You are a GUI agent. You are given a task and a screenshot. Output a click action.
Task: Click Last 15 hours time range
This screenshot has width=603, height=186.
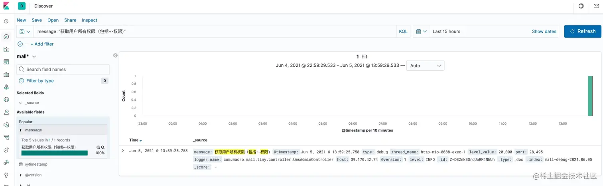(x=446, y=31)
